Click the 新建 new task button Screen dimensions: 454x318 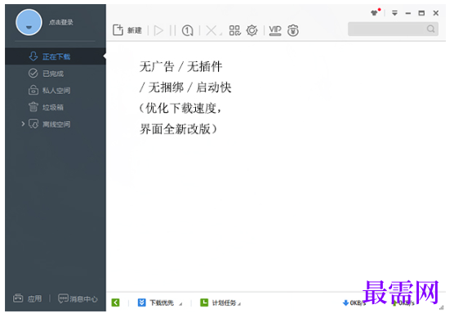127,30
